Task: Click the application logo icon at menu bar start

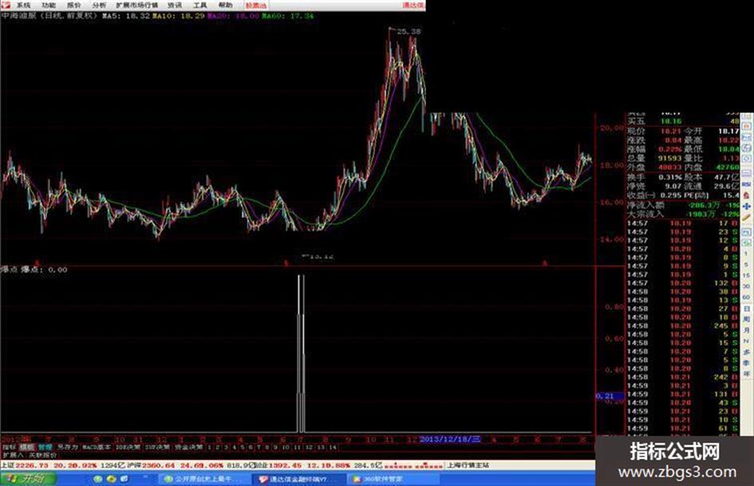Action: pyautogui.click(x=6, y=6)
